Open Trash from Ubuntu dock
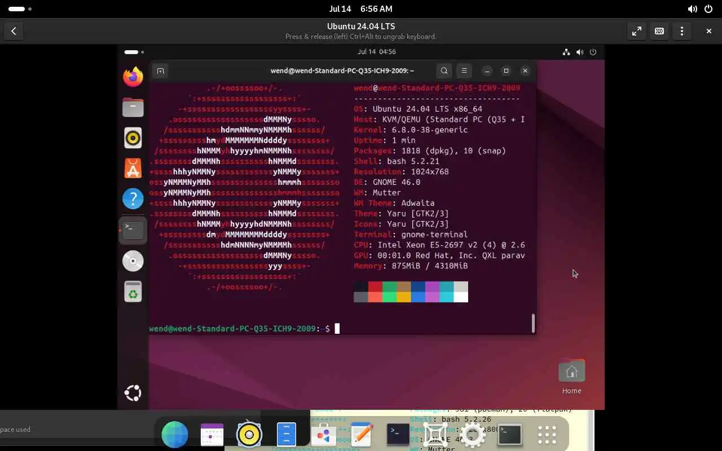 [133, 291]
